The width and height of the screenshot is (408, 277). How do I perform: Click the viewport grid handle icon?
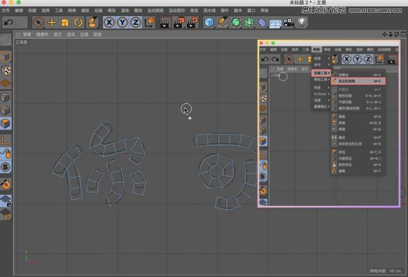coord(18,34)
